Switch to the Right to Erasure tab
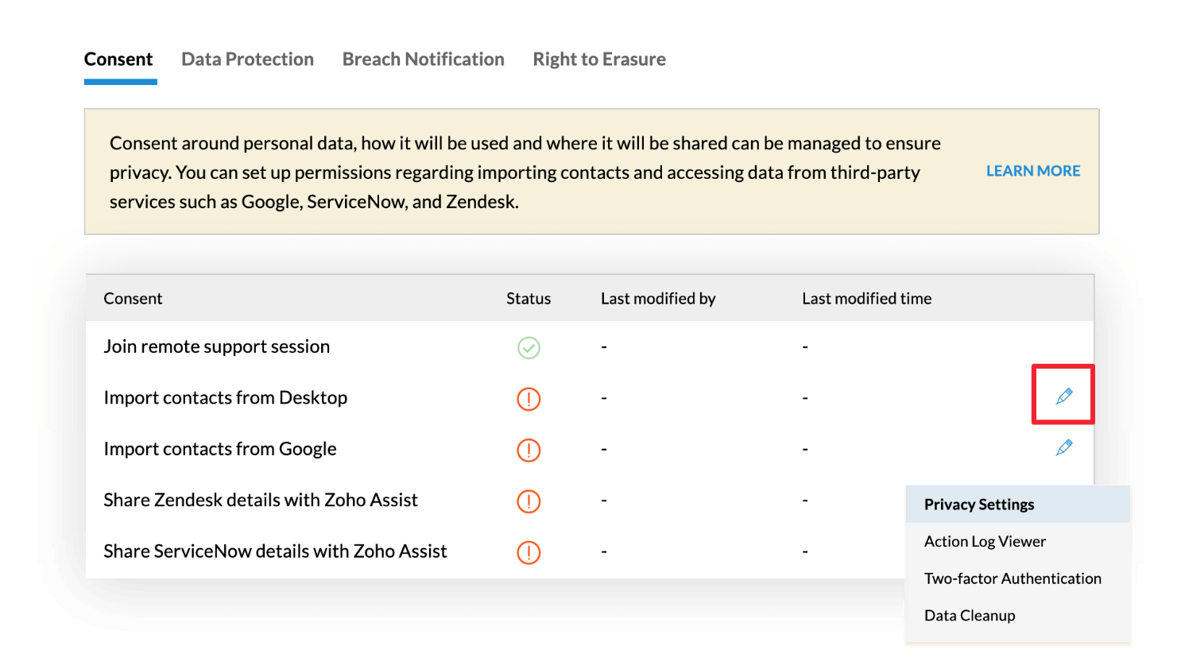 click(599, 59)
